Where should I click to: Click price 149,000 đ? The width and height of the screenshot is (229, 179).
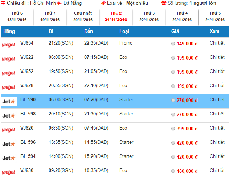(x=187, y=44)
